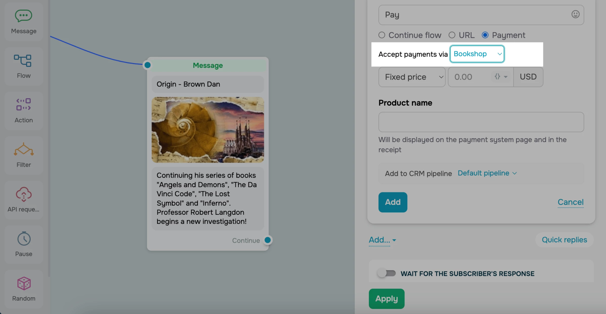
Task: Toggle Wait for the subscriber's response
Action: (x=387, y=273)
